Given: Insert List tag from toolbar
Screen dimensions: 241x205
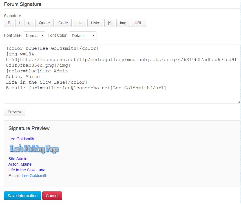Looking at the screenshot, I should tap(79, 23).
